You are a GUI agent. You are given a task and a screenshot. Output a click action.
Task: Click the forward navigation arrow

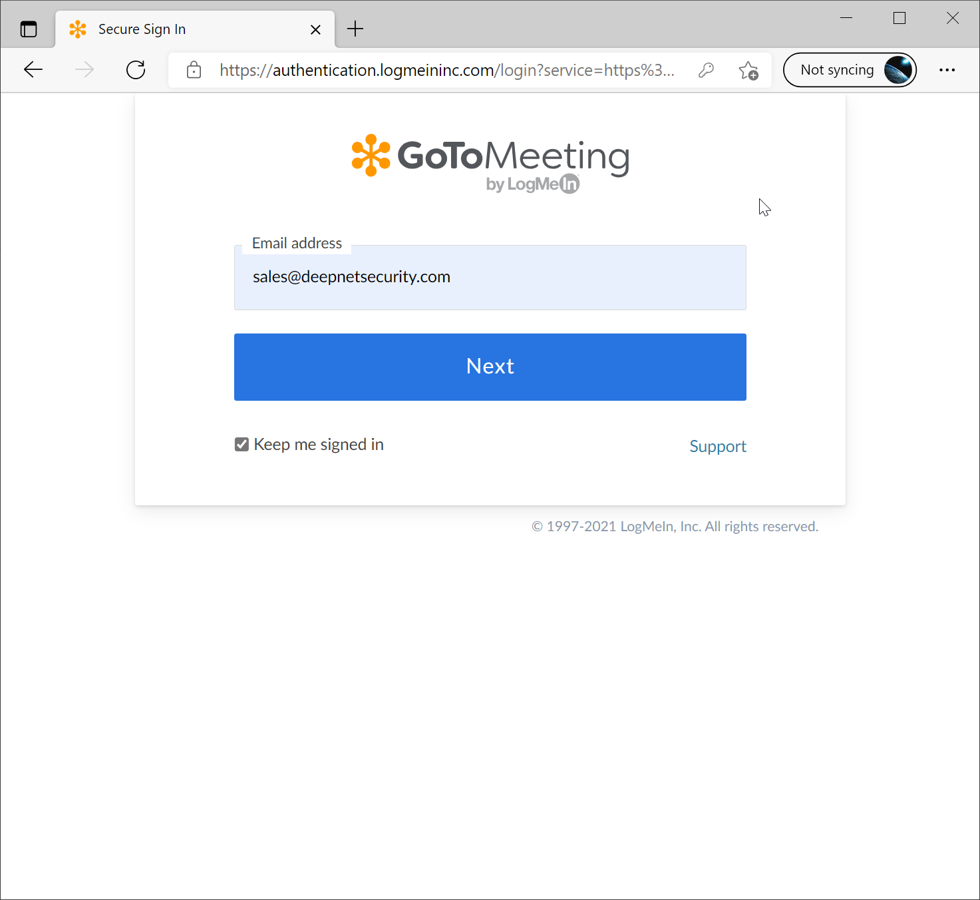click(x=84, y=70)
